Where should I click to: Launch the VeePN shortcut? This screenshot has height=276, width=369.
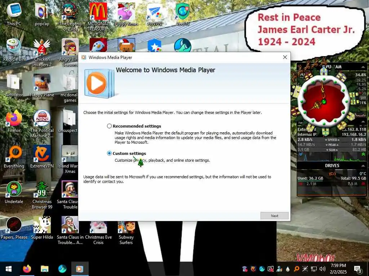182,14
